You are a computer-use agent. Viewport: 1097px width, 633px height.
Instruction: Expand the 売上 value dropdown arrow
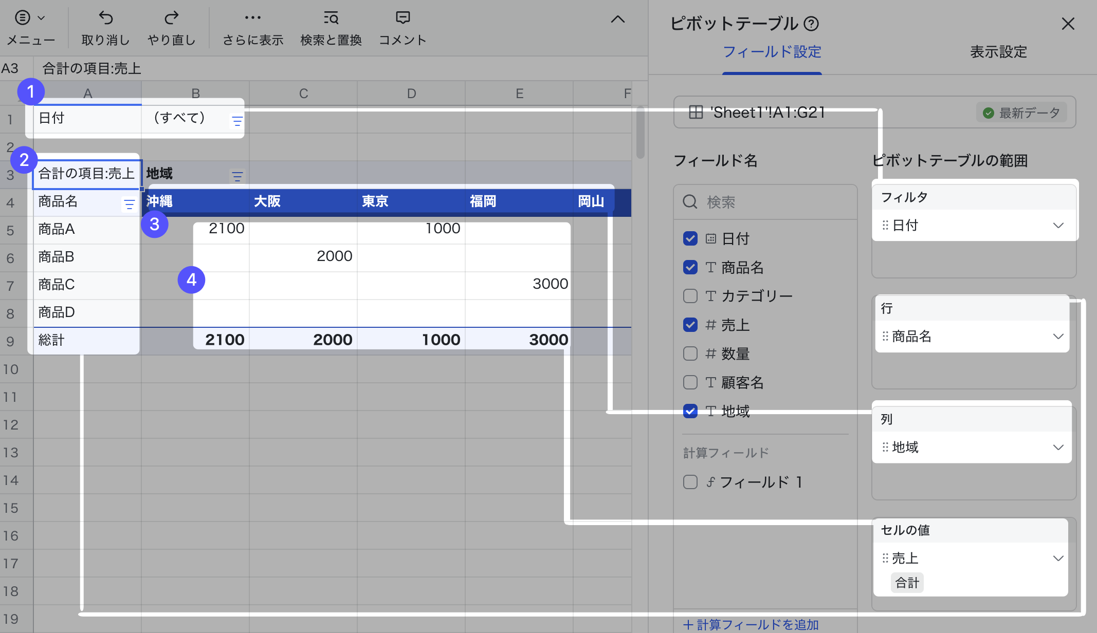(x=1058, y=558)
